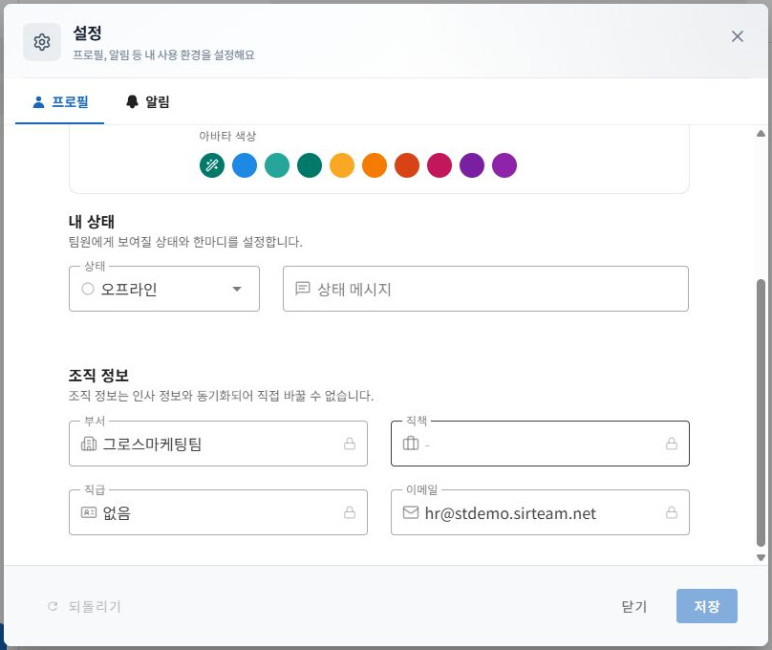
Task: Choose the dark purple avatar color
Action: 472,165
